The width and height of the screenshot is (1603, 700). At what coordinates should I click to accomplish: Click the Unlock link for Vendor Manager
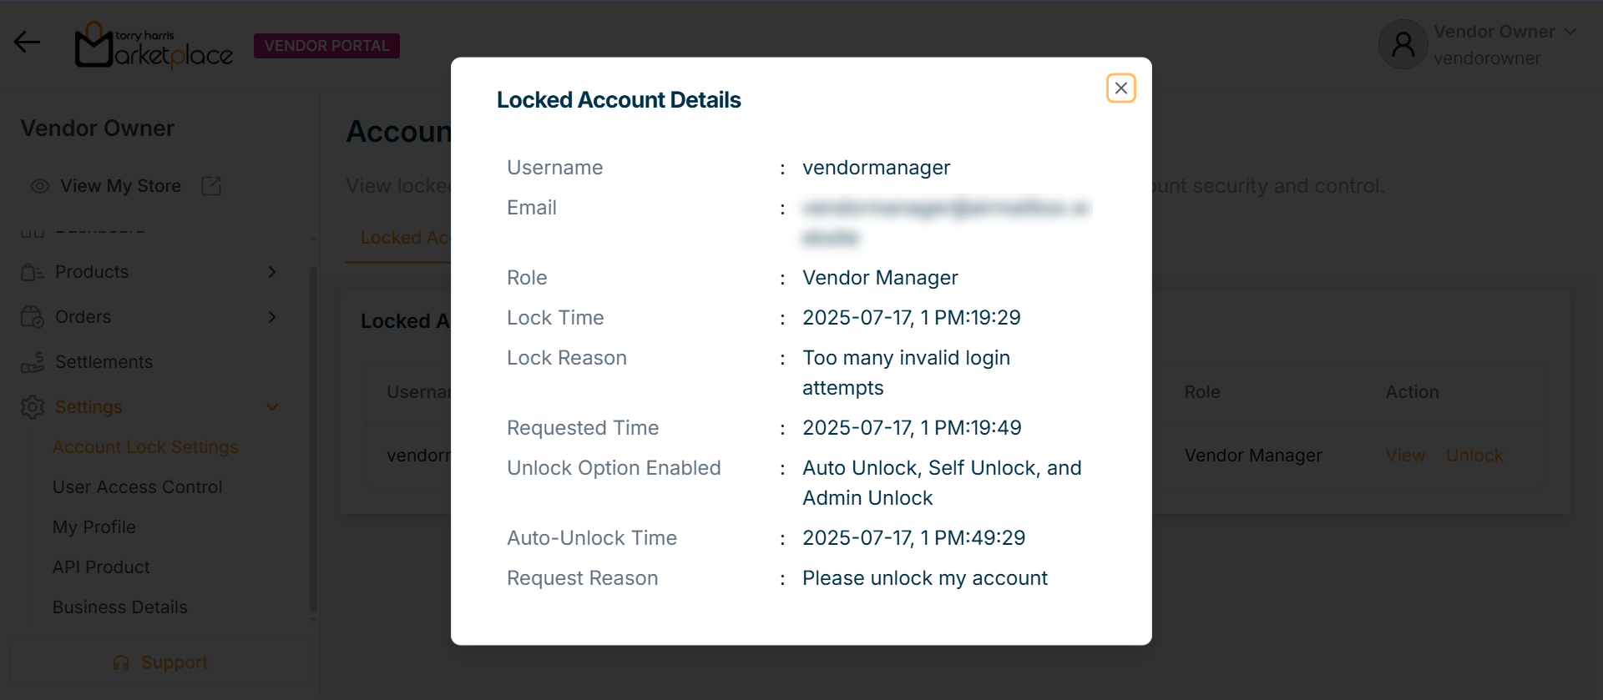click(1474, 456)
